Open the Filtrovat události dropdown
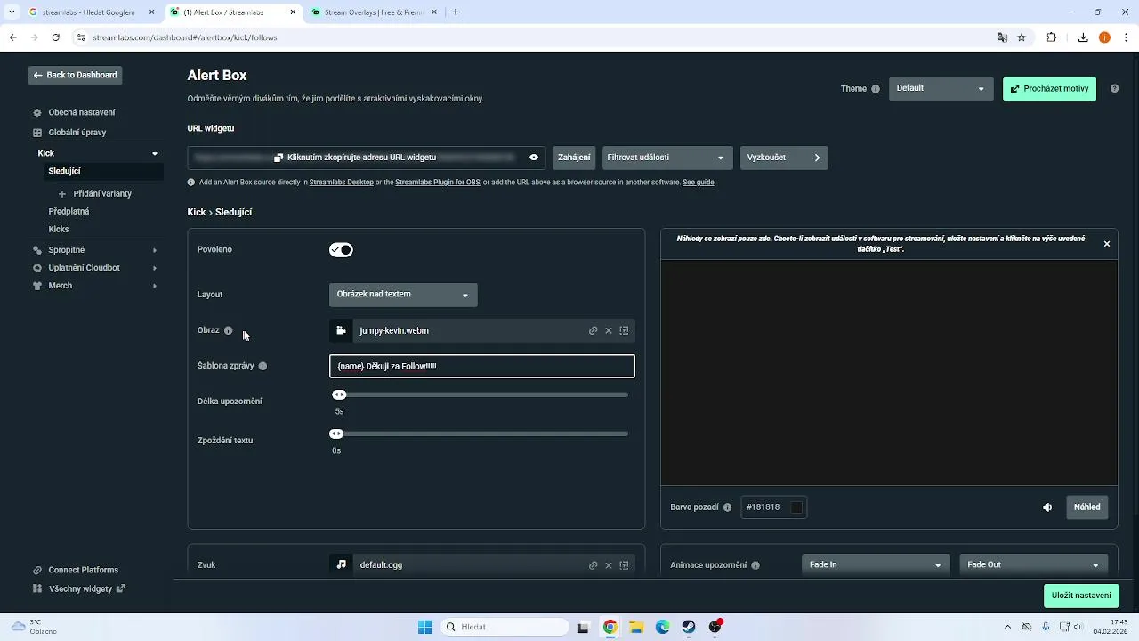 pyautogui.click(x=667, y=158)
